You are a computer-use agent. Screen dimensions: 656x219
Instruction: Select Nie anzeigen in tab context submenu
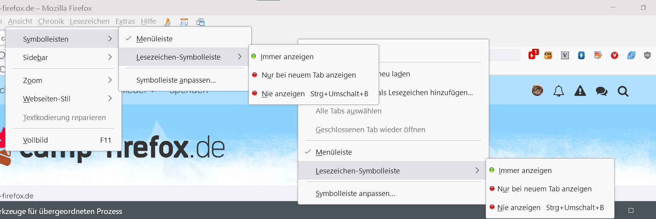(x=550, y=207)
